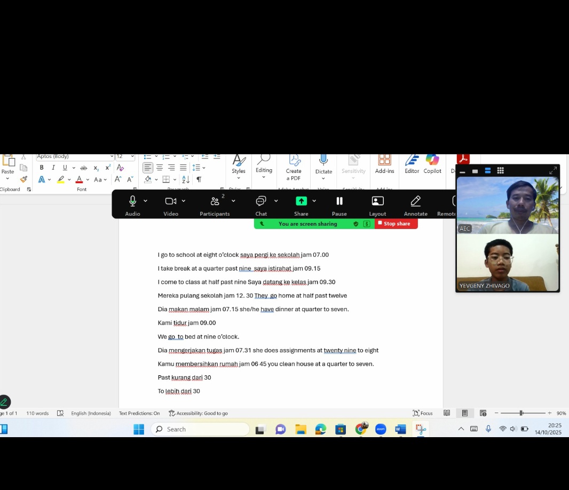Switch to Web Layout view
Viewport: 569px width, 490px height.
click(x=483, y=413)
